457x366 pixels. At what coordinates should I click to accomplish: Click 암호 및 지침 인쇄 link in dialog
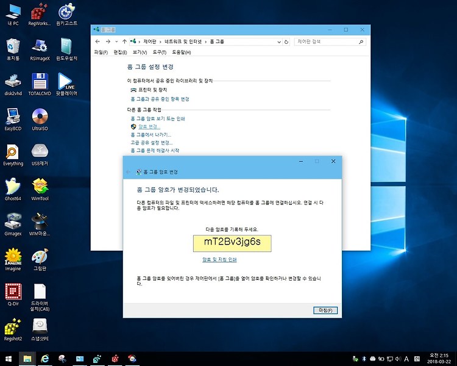tap(219, 259)
